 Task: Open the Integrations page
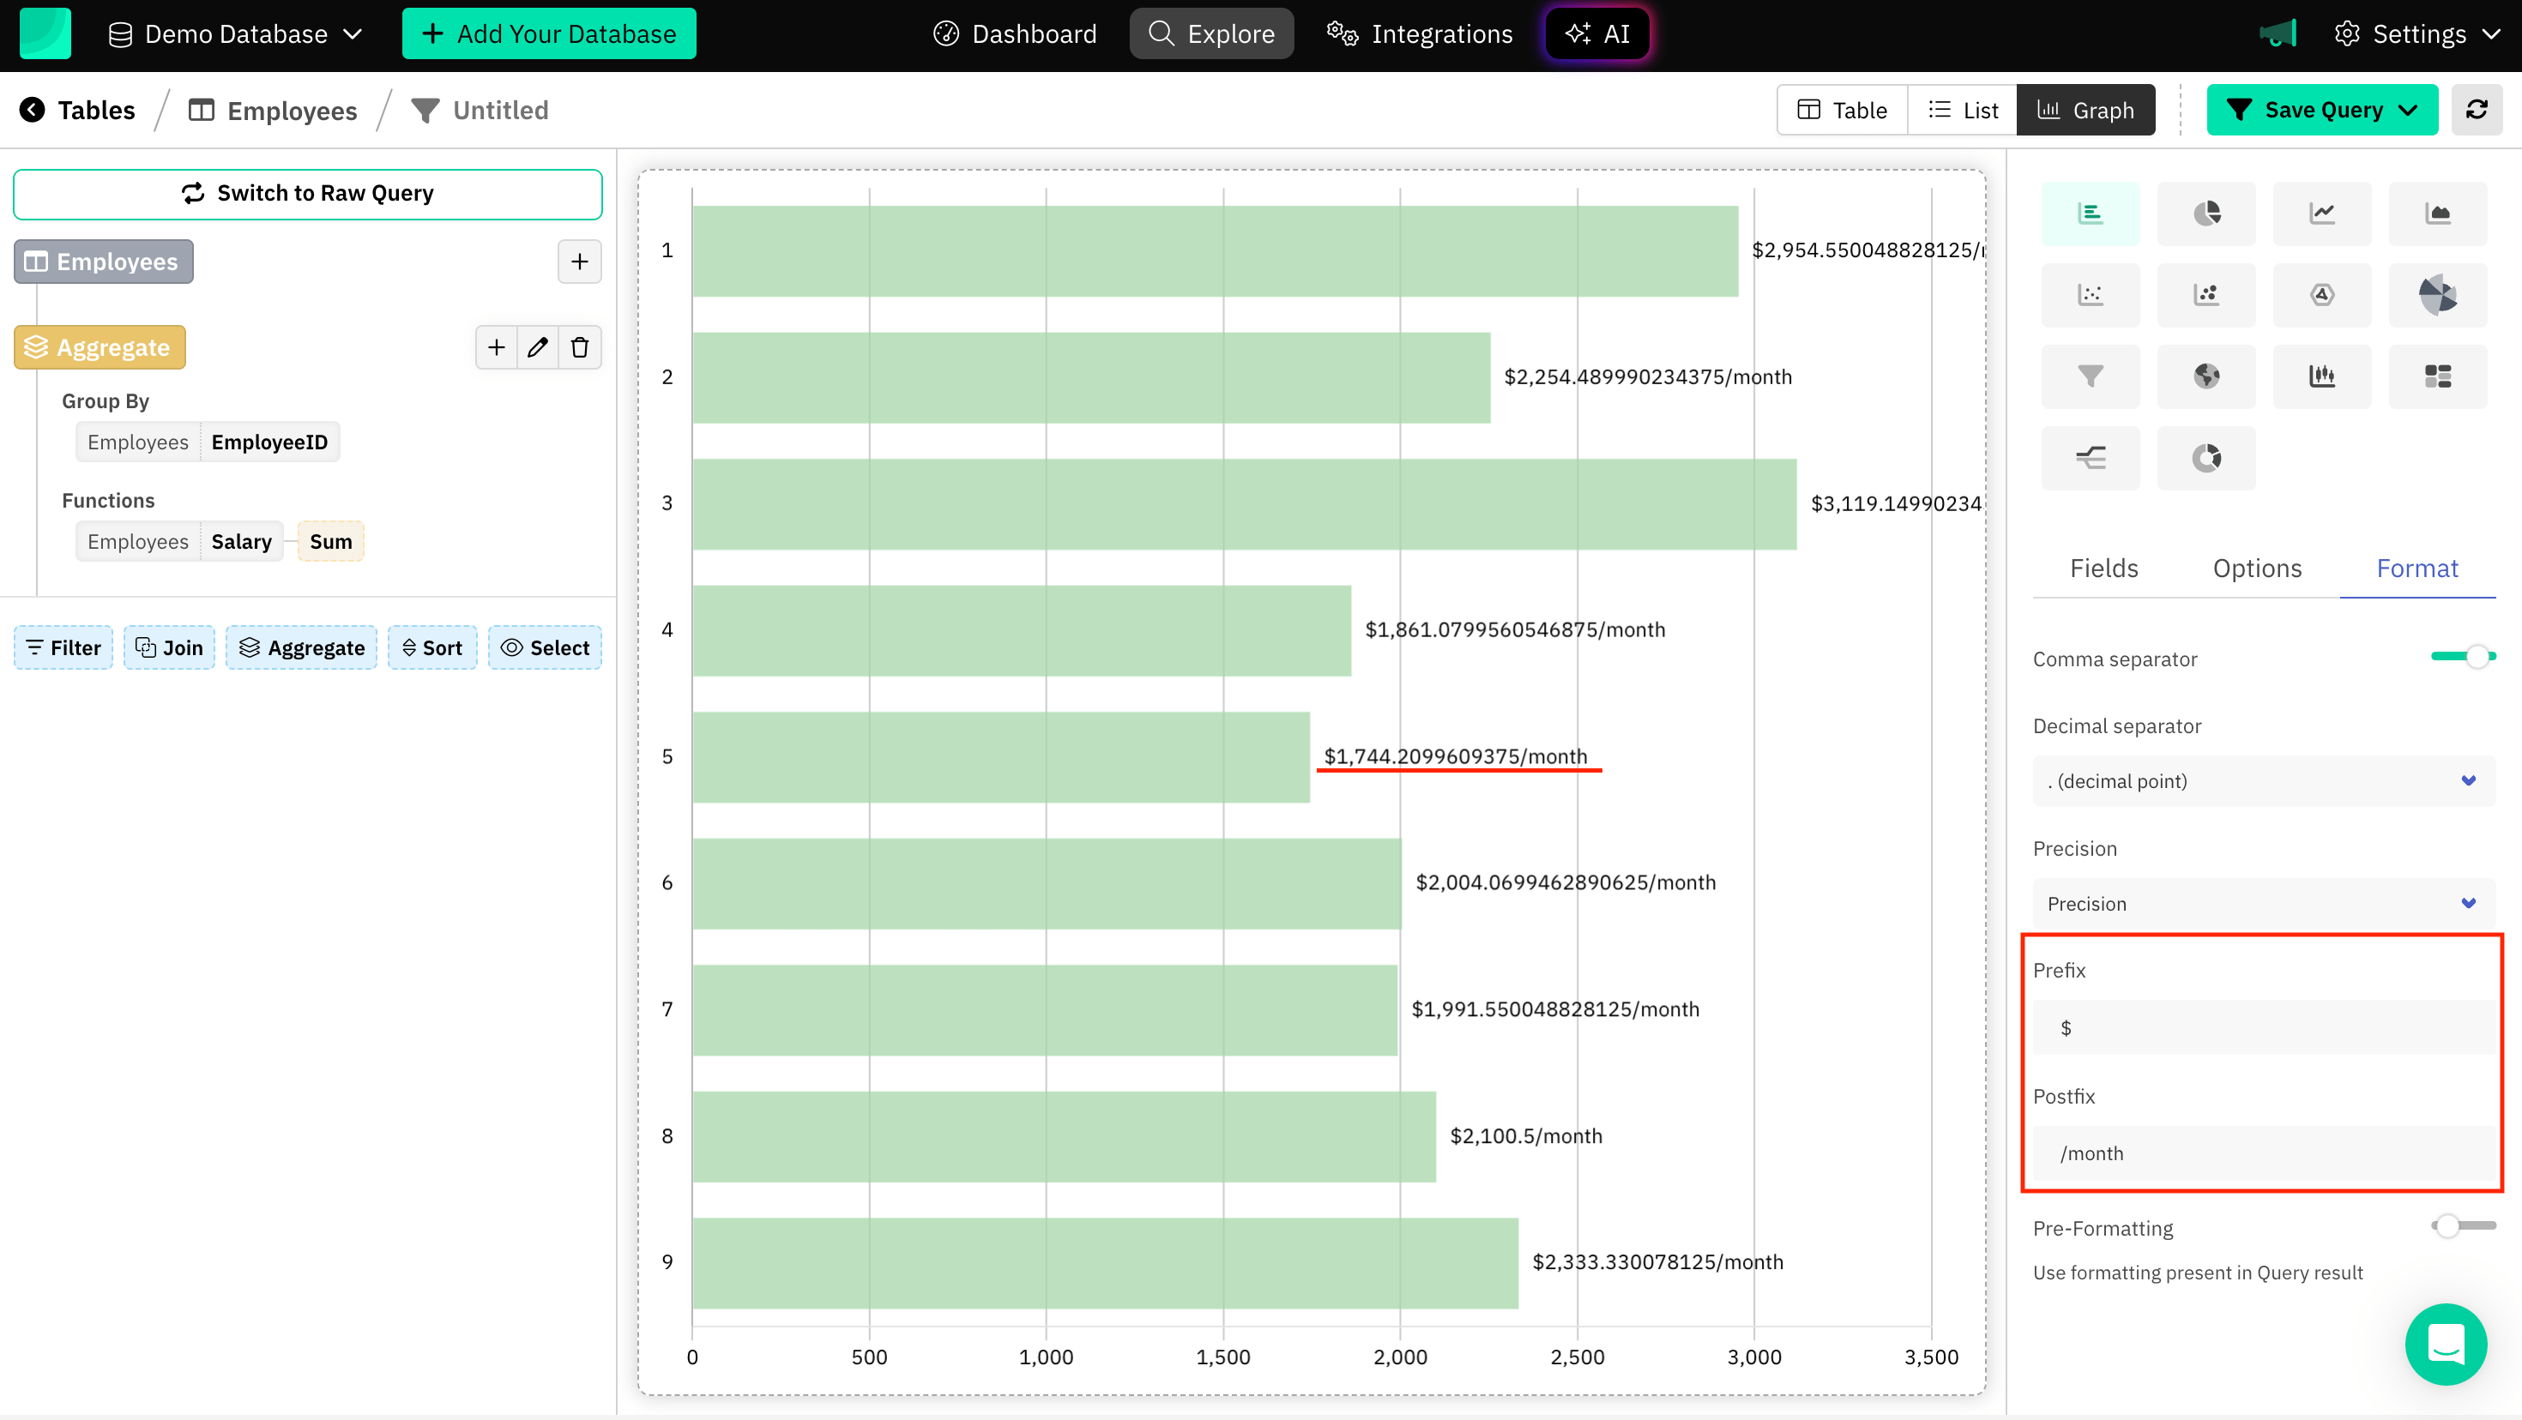point(1420,33)
